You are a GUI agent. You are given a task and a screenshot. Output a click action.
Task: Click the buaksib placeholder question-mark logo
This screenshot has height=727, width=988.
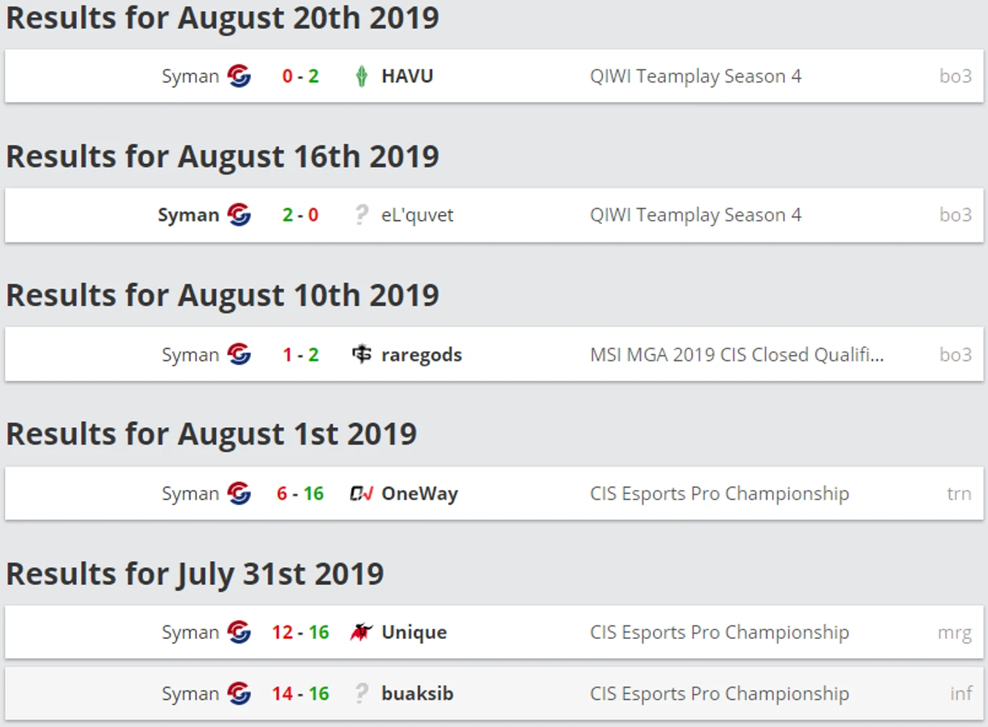pyautogui.click(x=361, y=693)
